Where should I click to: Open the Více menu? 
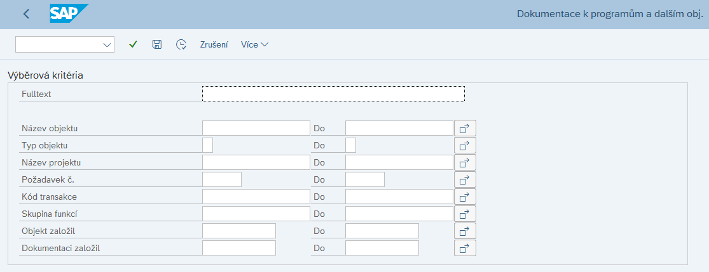[254, 44]
